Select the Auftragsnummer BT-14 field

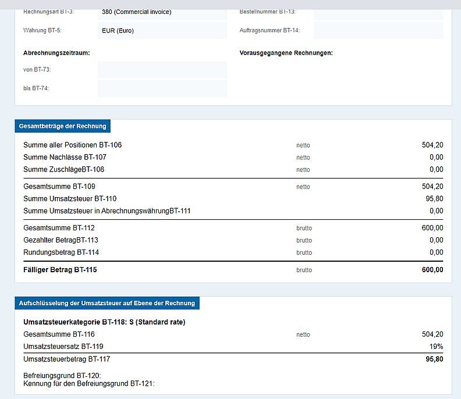[378, 30]
